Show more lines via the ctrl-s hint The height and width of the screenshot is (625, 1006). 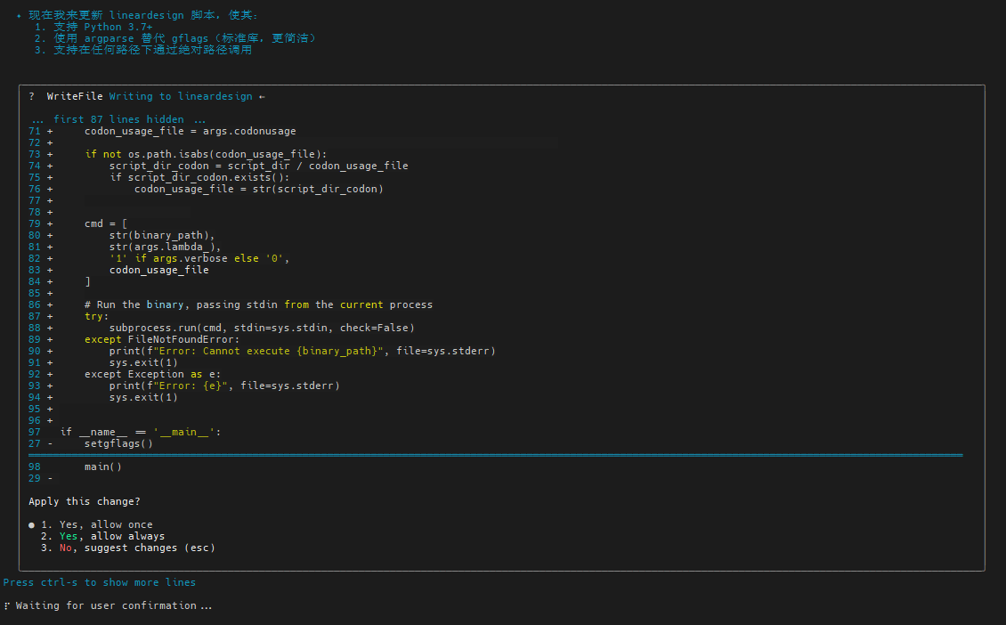click(99, 582)
